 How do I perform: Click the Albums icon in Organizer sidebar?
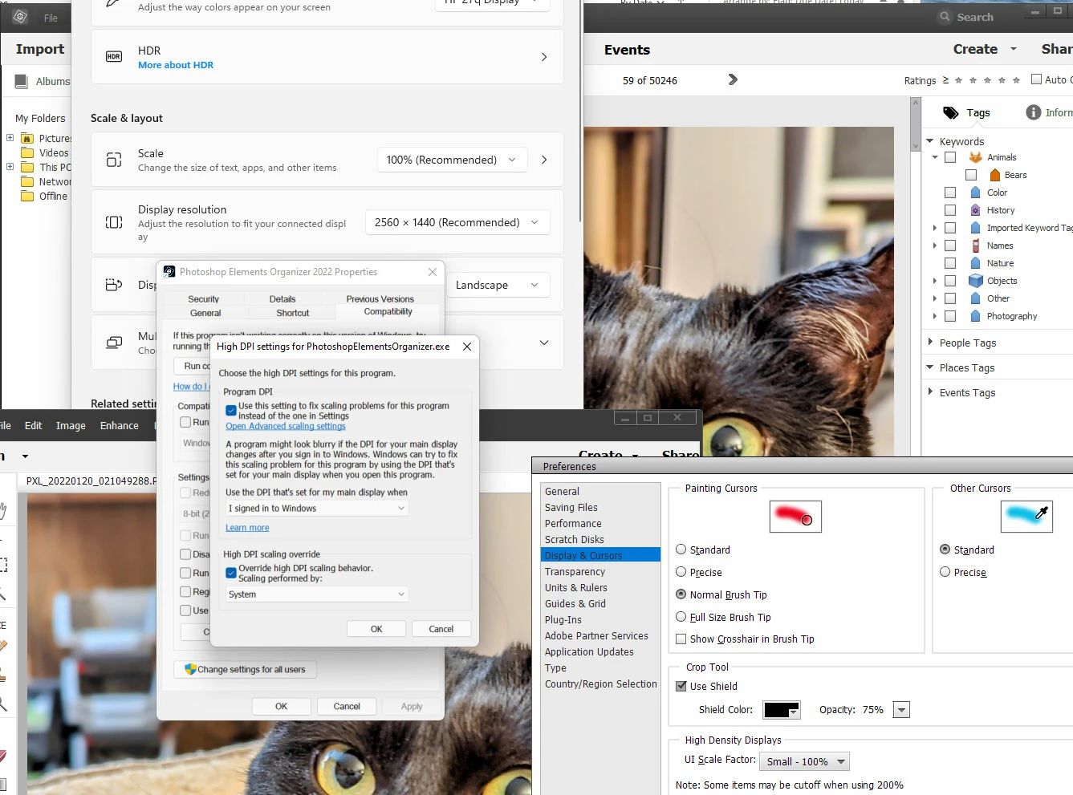click(21, 81)
